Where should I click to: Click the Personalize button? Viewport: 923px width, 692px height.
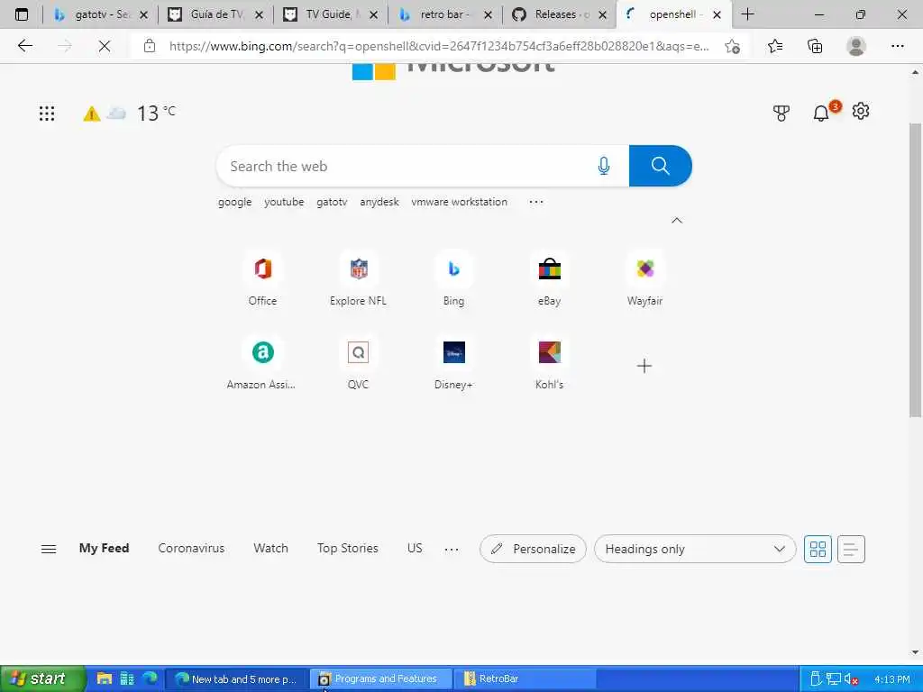click(533, 549)
